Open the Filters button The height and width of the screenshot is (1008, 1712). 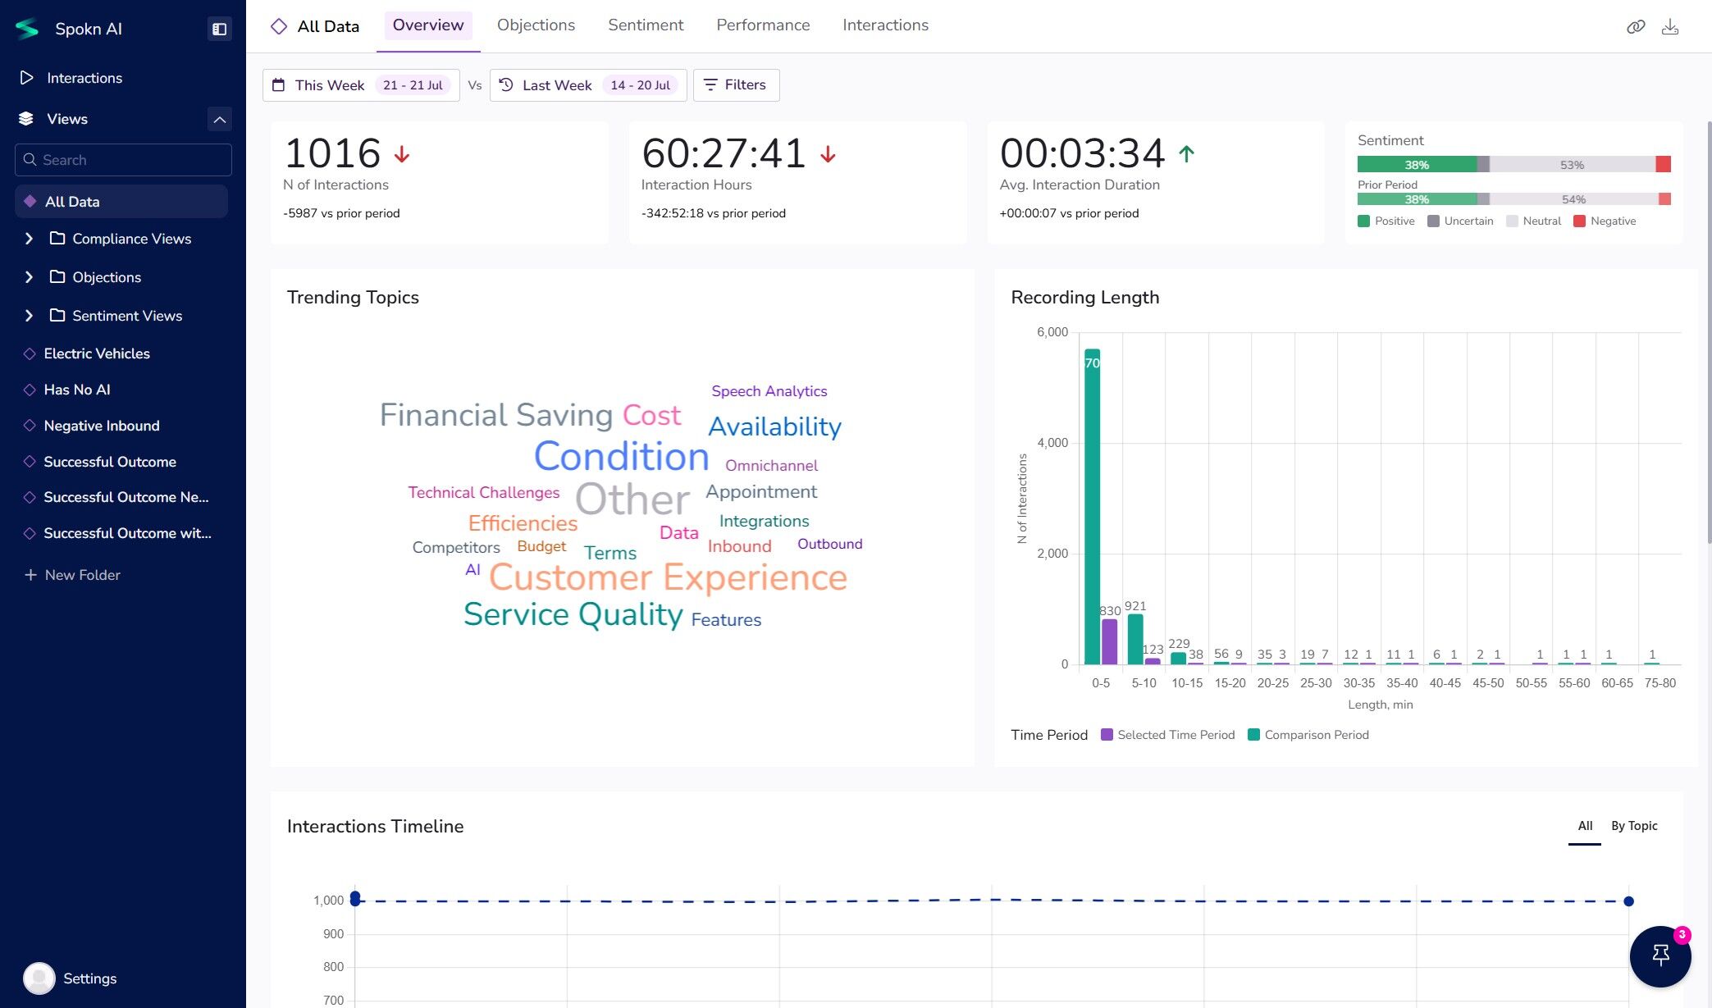(736, 85)
